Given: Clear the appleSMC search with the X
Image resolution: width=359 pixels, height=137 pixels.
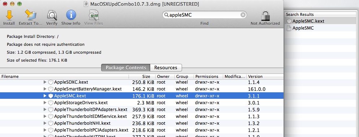Looking at the screenshot, I should [243, 15].
